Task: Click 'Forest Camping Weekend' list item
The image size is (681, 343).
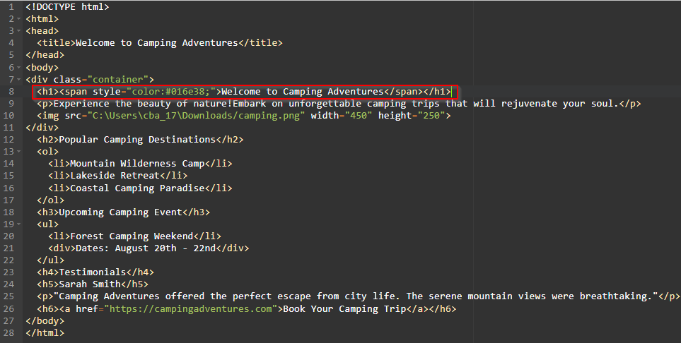Action: click(x=132, y=236)
